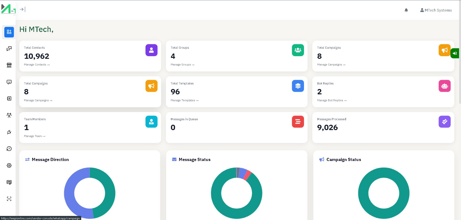The width and height of the screenshot is (461, 220).
Task: Open the MTech Systems user menu
Action: (x=436, y=10)
